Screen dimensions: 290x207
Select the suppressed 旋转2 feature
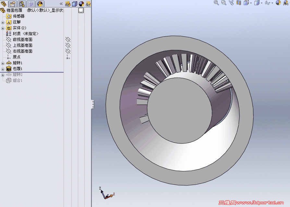[18, 75]
